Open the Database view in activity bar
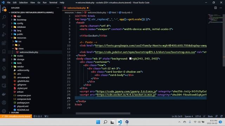Screen dimensions: 225x126 click(x=4, y=60)
